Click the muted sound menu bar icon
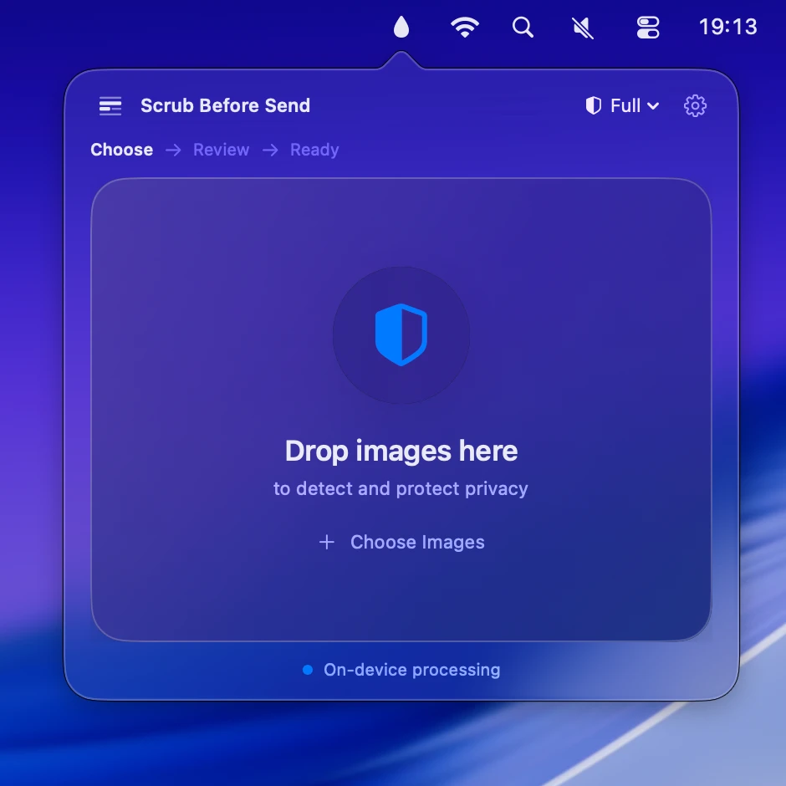 [x=583, y=27]
